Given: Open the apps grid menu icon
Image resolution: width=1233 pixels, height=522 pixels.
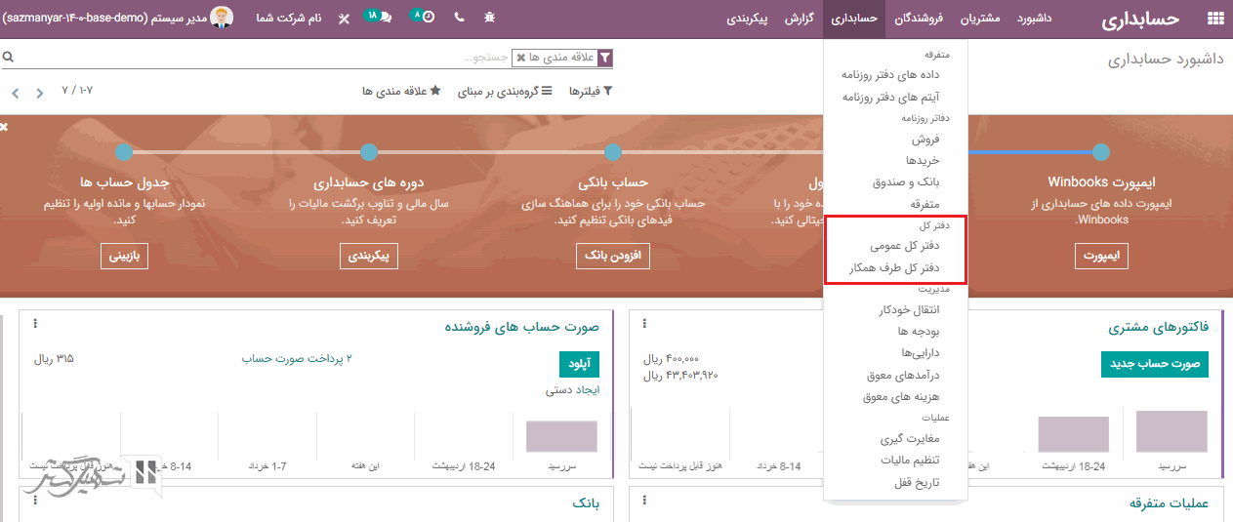Looking at the screenshot, I should pos(1215,19).
